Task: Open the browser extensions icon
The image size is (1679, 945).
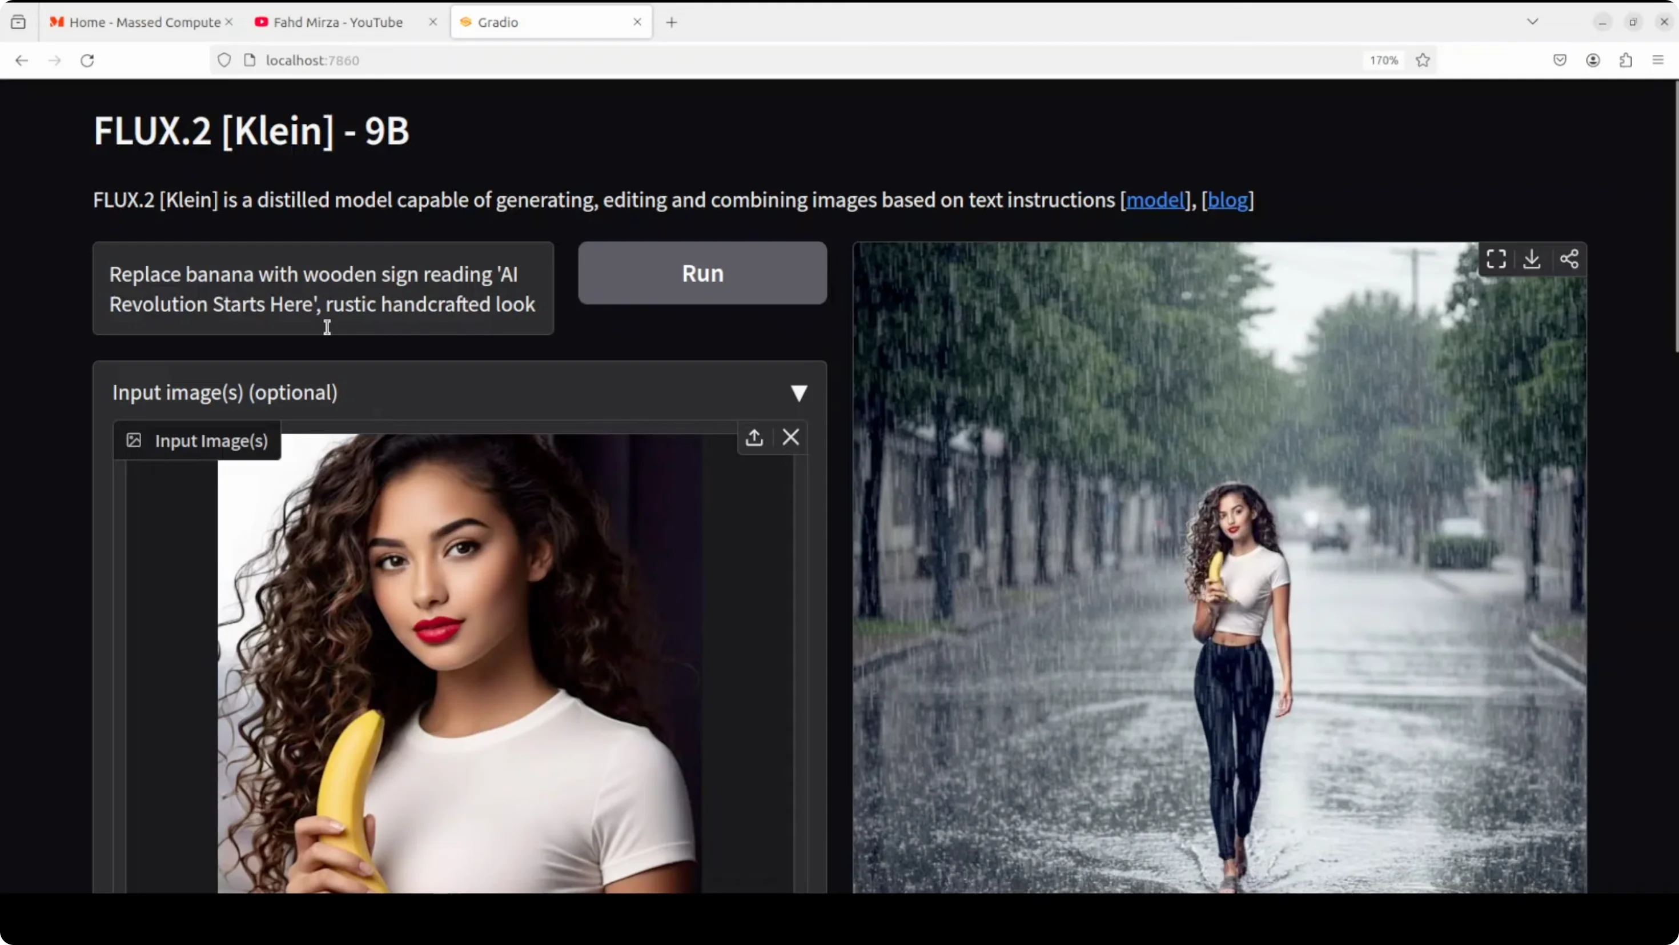Action: pyautogui.click(x=1625, y=60)
